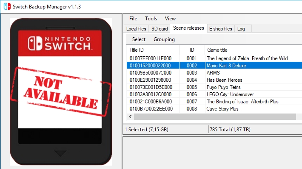Click the horizontal scrollbar thumb
This screenshot has width=302, height=169.
(215, 116)
